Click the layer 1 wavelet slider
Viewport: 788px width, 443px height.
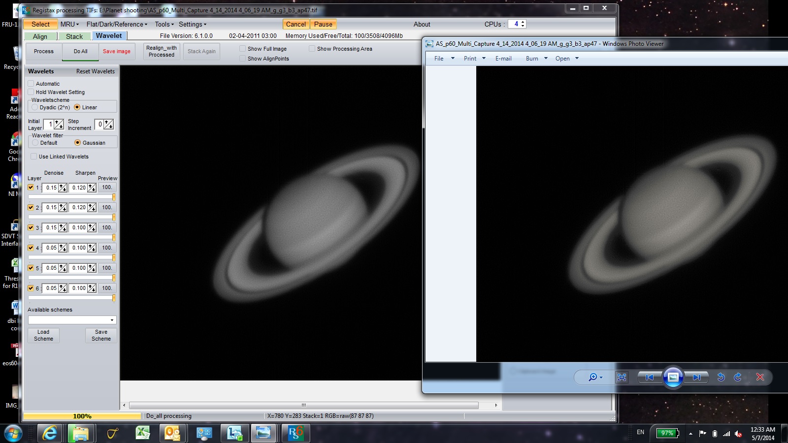click(x=71, y=197)
